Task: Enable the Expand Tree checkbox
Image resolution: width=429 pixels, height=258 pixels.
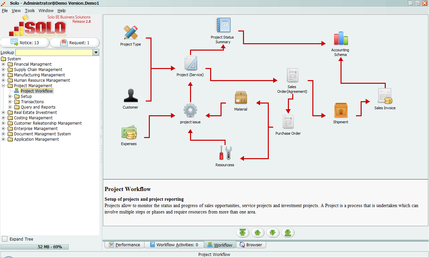Action: pos(5,239)
